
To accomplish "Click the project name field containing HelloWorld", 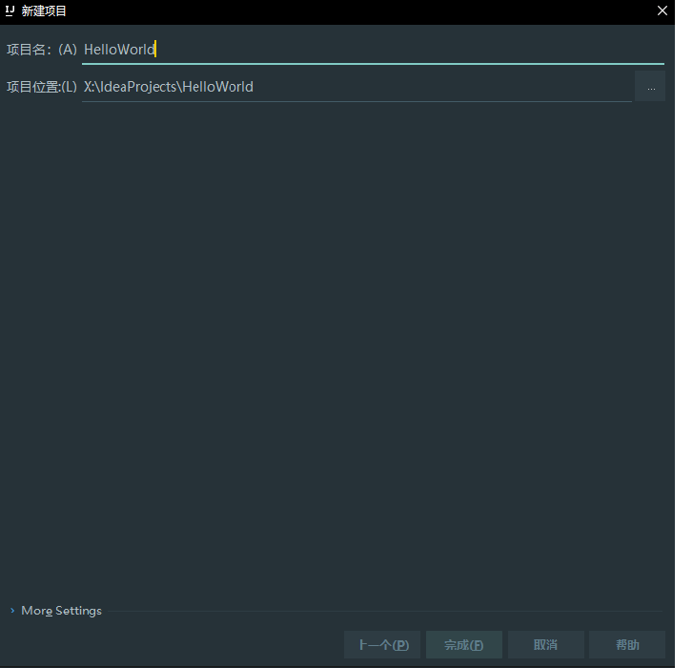I will [x=373, y=50].
